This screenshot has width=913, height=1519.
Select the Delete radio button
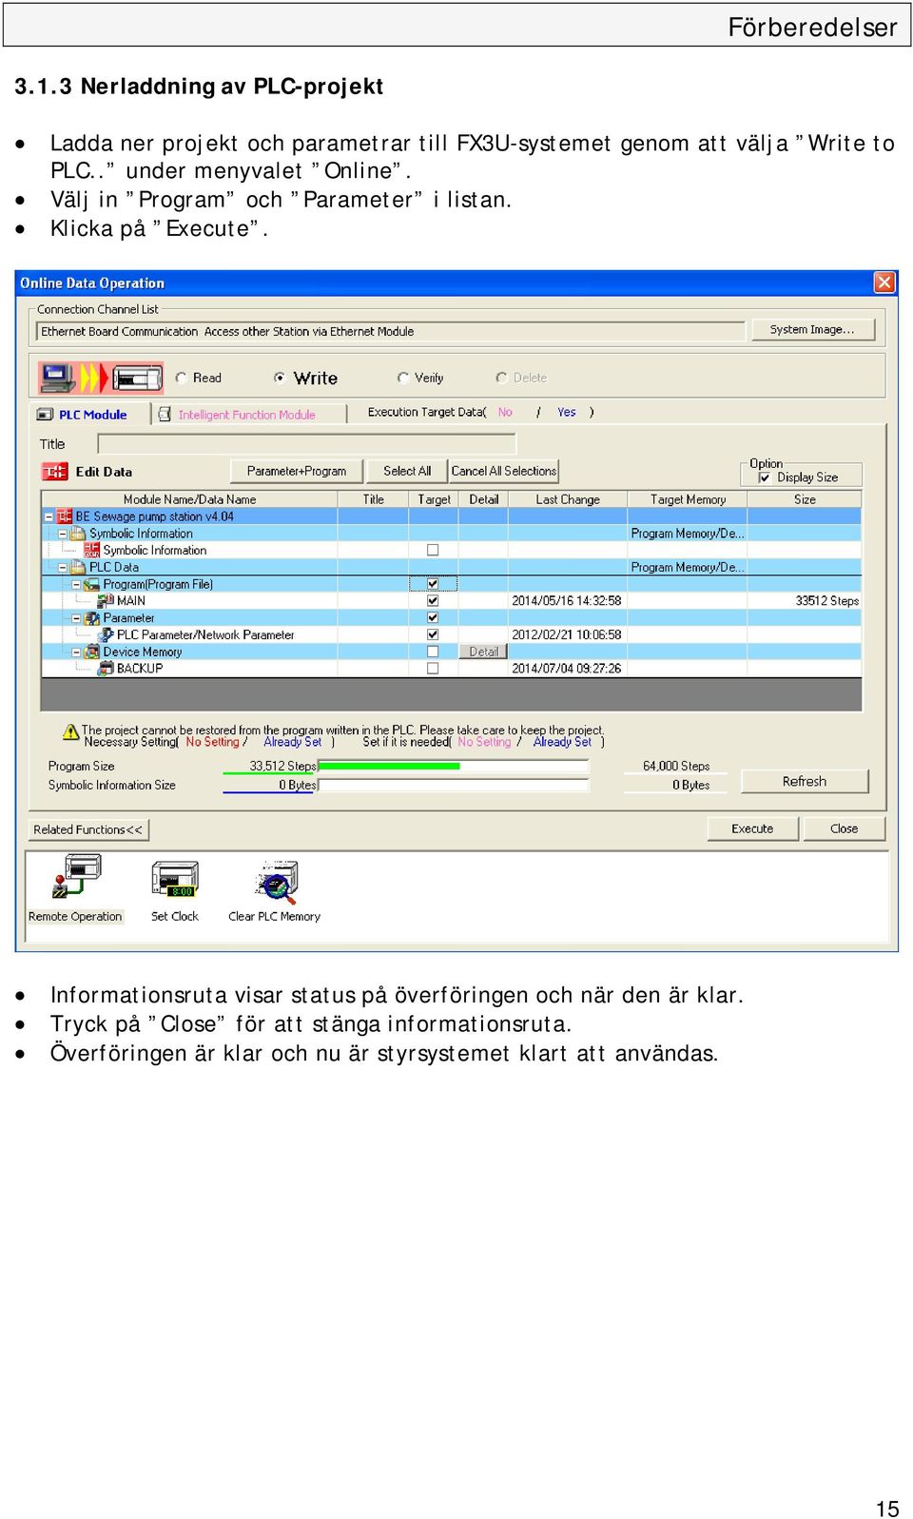pyautogui.click(x=501, y=378)
